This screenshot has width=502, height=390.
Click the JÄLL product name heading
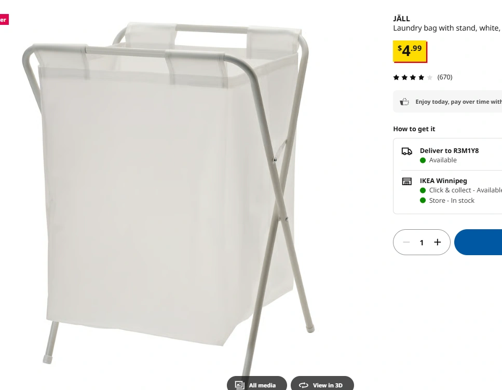coord(401,19)
